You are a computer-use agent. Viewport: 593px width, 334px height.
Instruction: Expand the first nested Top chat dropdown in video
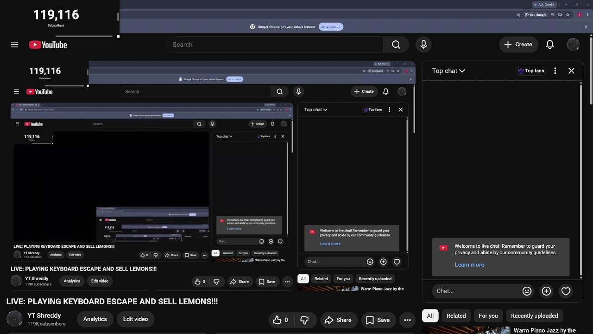pyautogui.click(x=315, y=110)
